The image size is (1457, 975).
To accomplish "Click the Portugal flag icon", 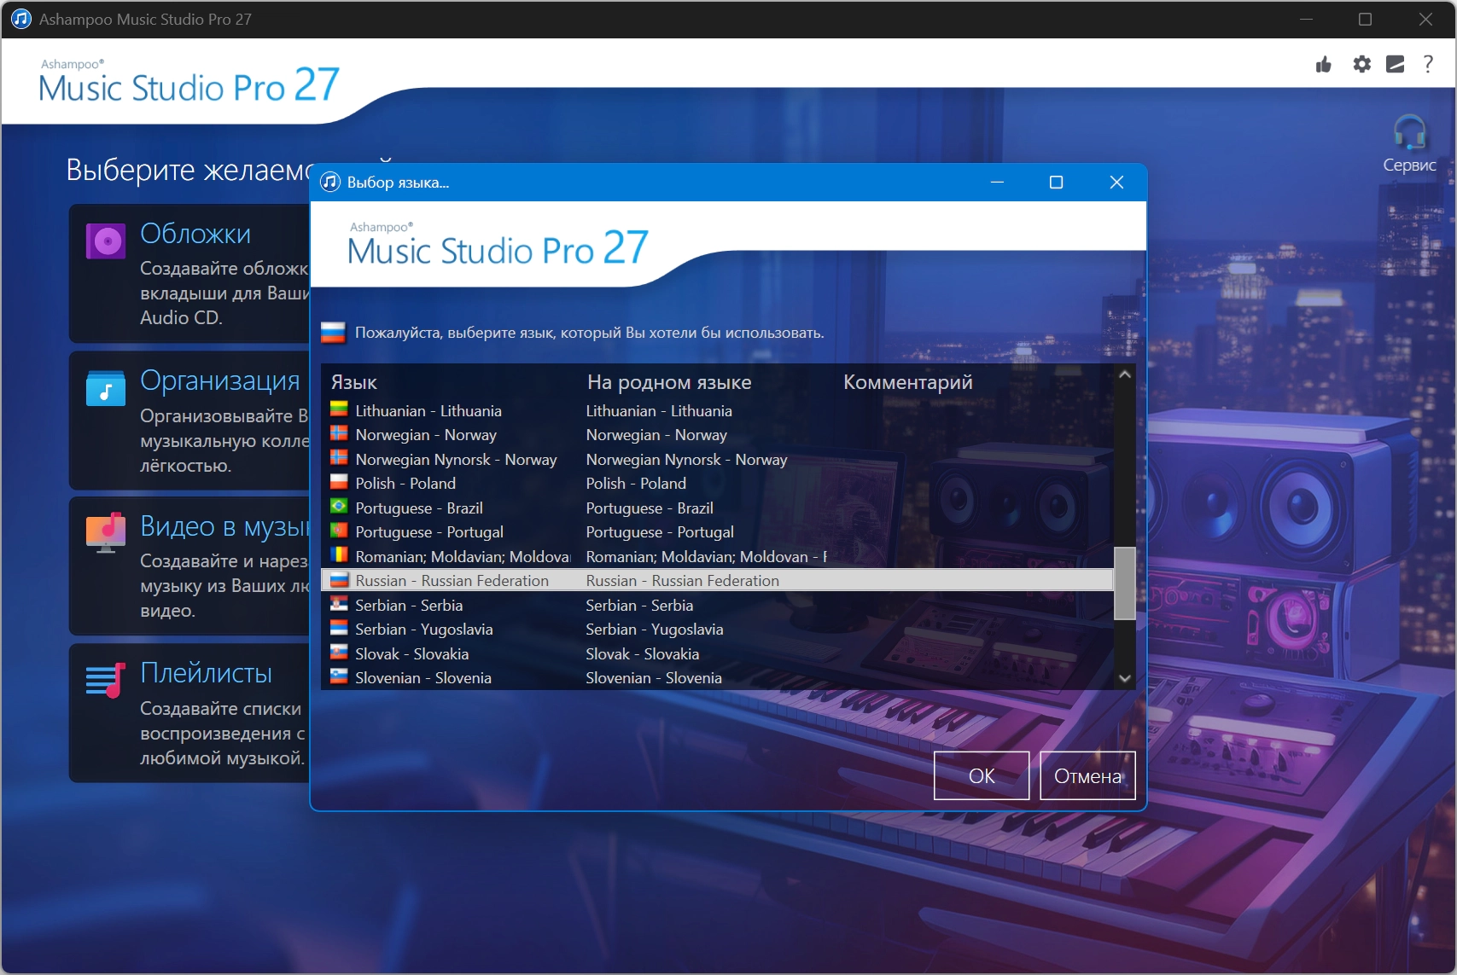I will tap(339, 531).
